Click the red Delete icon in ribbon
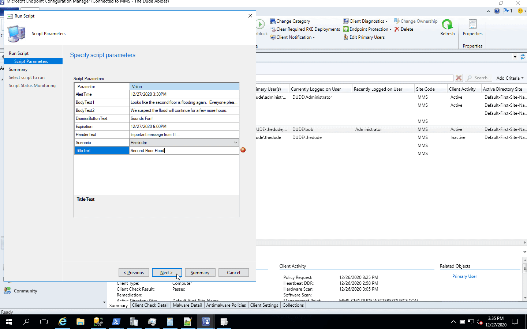The width and height of the screenshot is (527, 329). (x=397, y=29)
